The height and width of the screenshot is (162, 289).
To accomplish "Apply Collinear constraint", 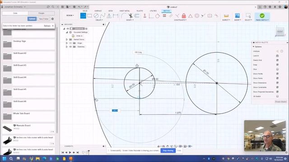I will point(203,16).
